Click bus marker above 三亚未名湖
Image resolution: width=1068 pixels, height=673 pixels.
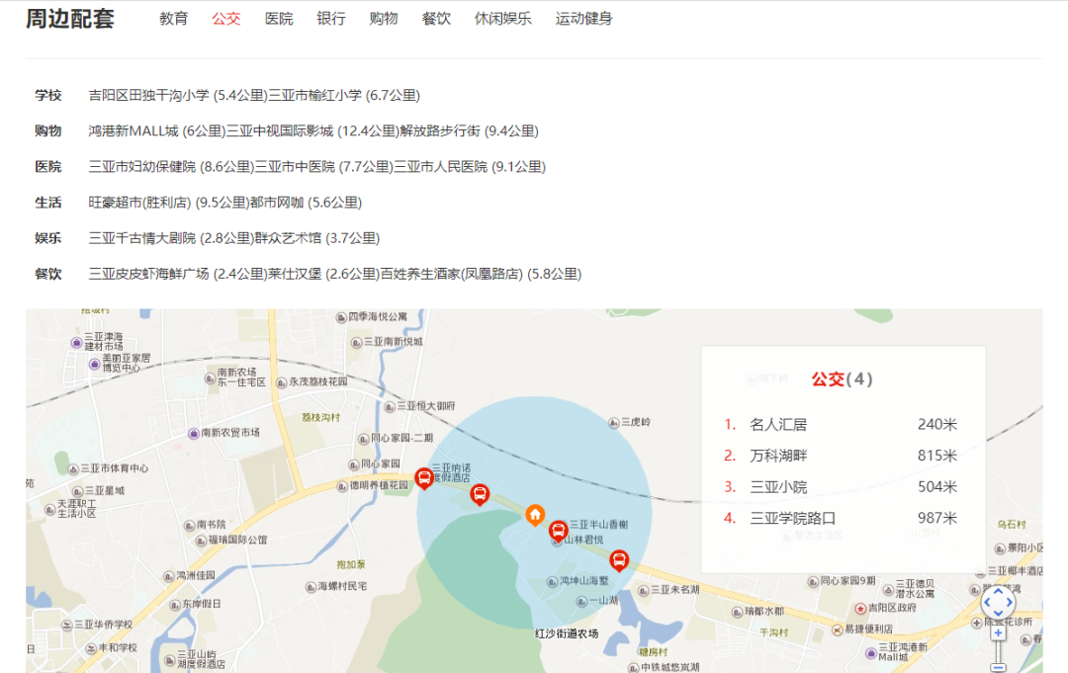tap(618, 560)
